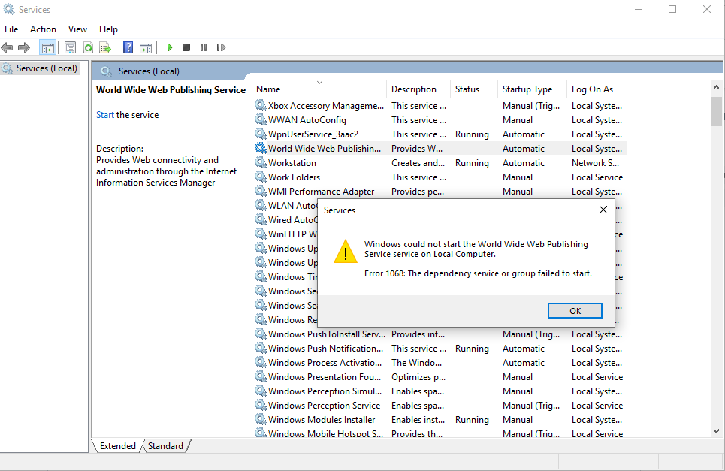Click the Stop Service toolbar icon
Screen dimensions: 725x471
coord(186,47)
